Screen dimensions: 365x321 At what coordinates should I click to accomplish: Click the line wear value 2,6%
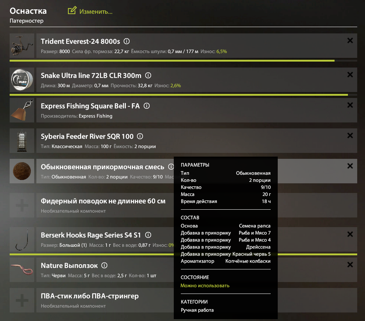pyautogui.click(x=176, y=86)
